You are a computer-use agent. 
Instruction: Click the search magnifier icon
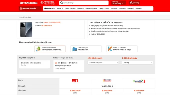(61, 3)
